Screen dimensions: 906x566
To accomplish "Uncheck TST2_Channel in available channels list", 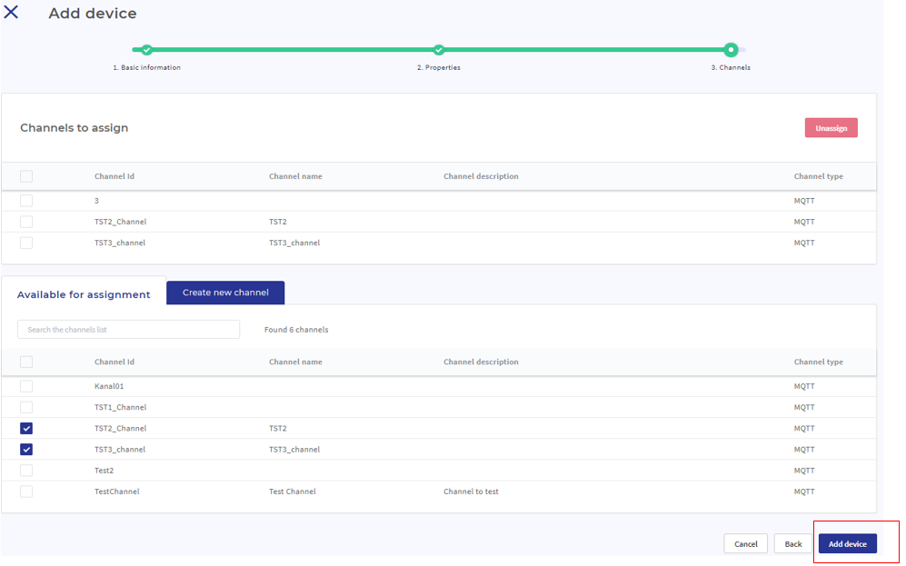I will 26,428.
